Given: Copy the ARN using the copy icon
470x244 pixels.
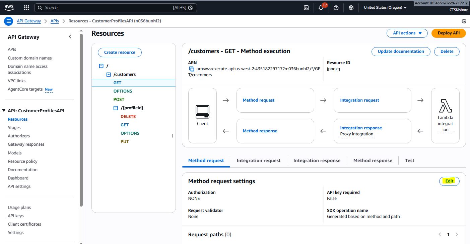Looking at the screenshot, I should (x=192, y=69).
